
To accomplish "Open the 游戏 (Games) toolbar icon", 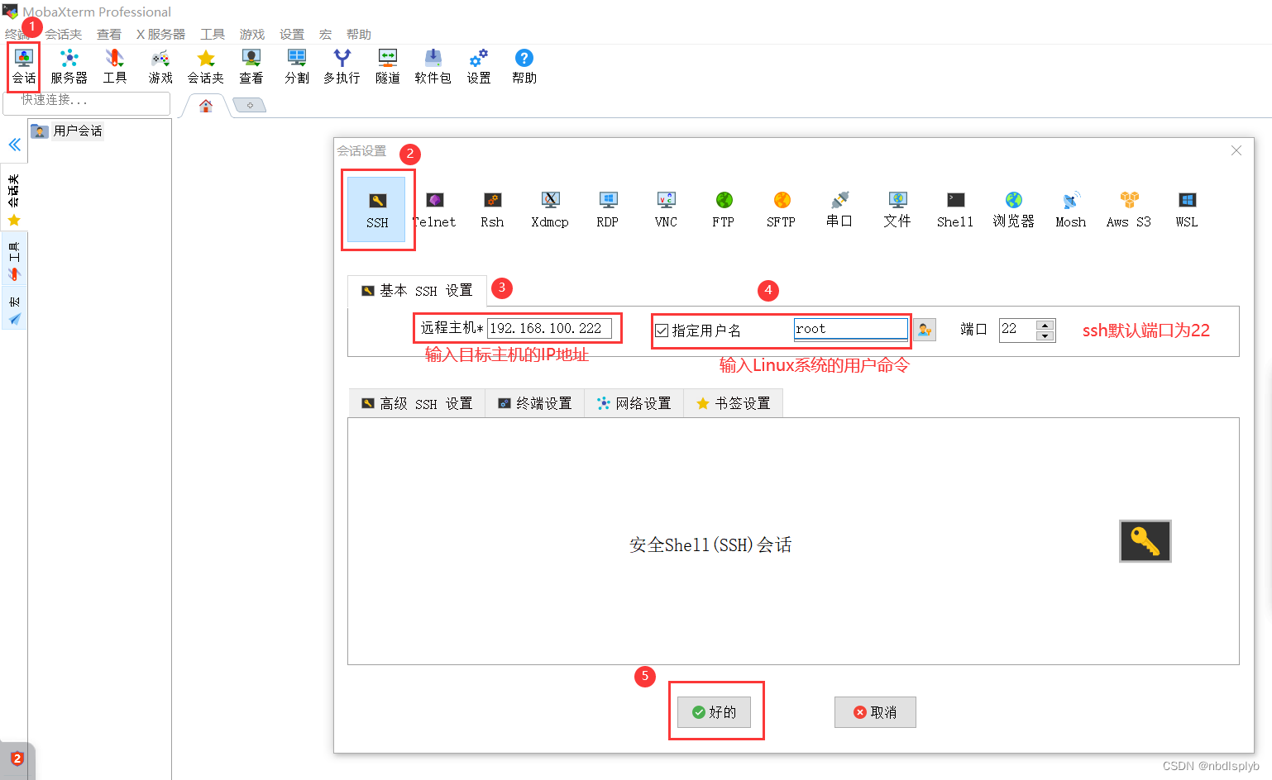I will (x=160, y=67).
